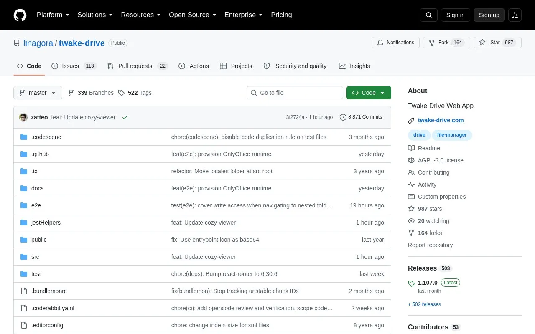
Task: Click the .bundlemonrc file icon
Action: point(24,291)
